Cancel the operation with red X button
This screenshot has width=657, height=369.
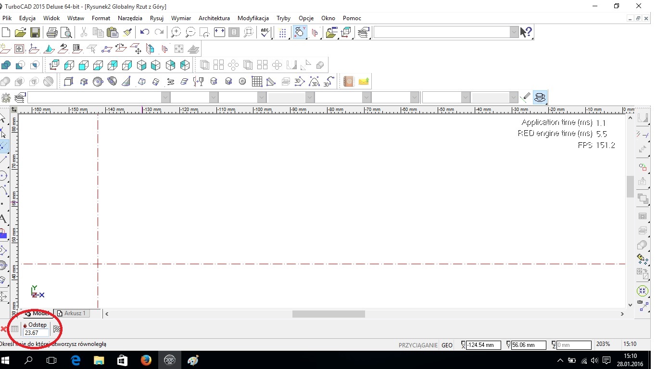(4, 329)
